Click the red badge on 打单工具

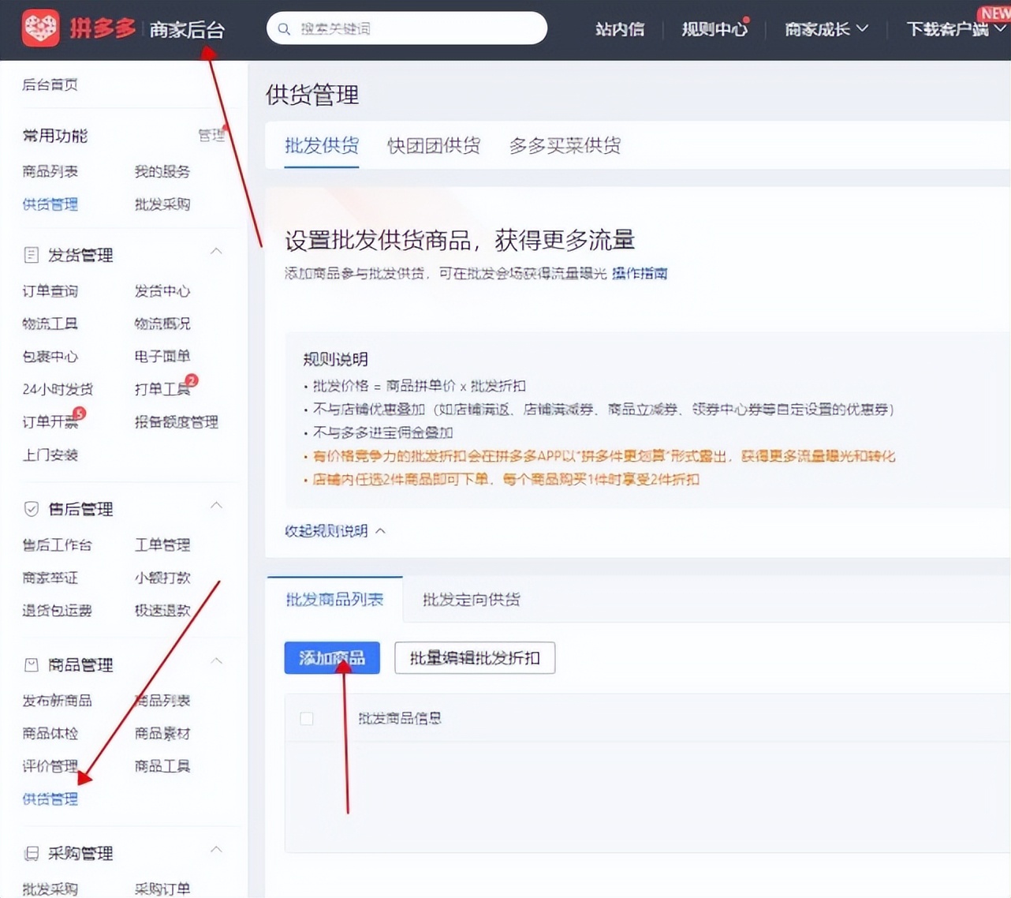190,380
